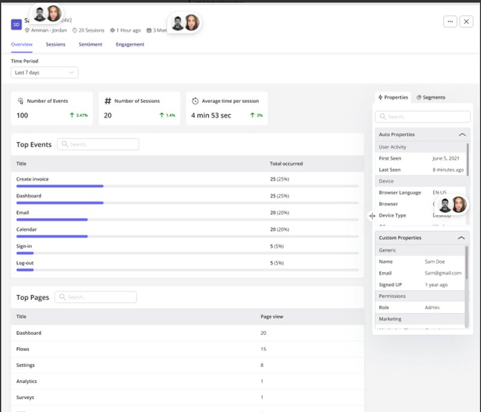Click the panel resize handle beside Device Type
This screenshot has width=481, height=412.
point(371,215)
